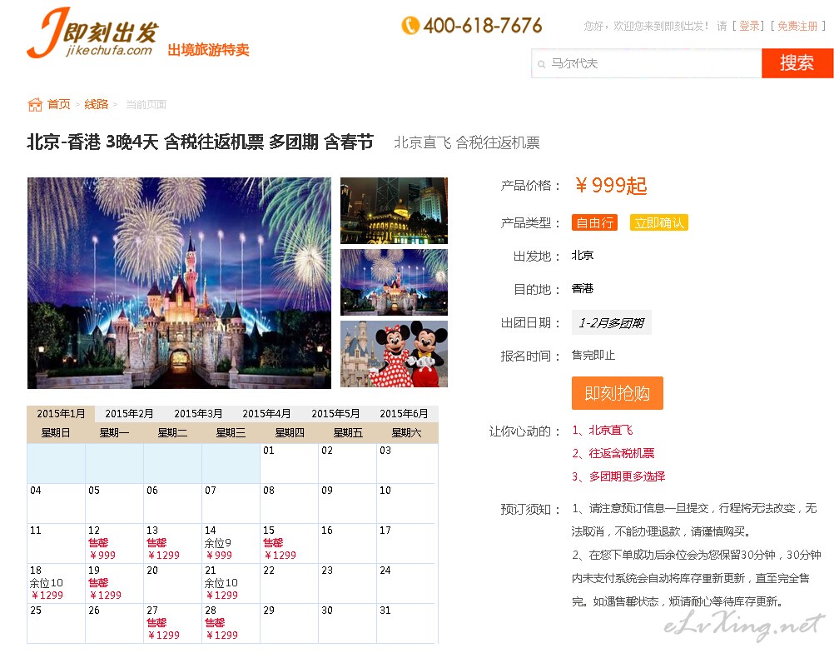Select January 18 with 余位10 ¥1299

(56, 583)
